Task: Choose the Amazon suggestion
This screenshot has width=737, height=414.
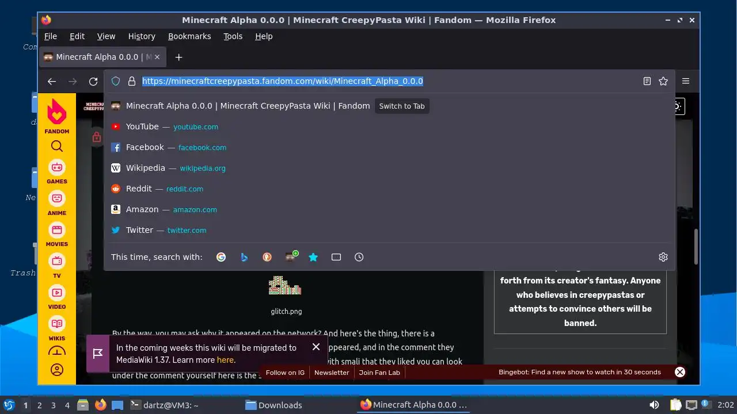Action: click(x=389, y=209)
